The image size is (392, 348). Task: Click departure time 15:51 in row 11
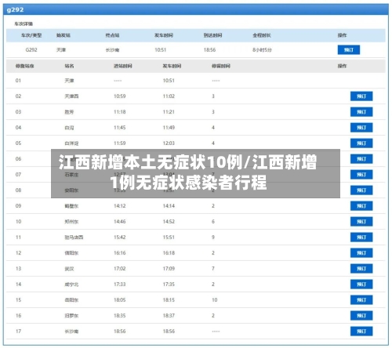(x=169, y=237)
